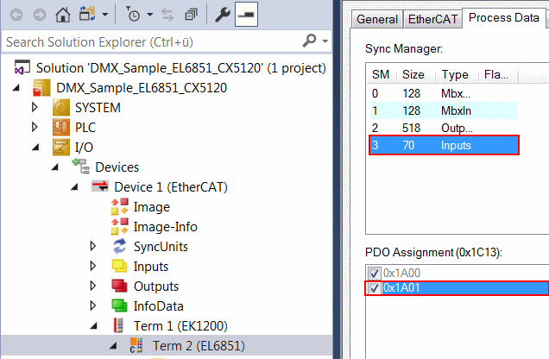
Task: Switch to the EtherCAT tab
Action: pyautogui.click(x=432, y=19)
